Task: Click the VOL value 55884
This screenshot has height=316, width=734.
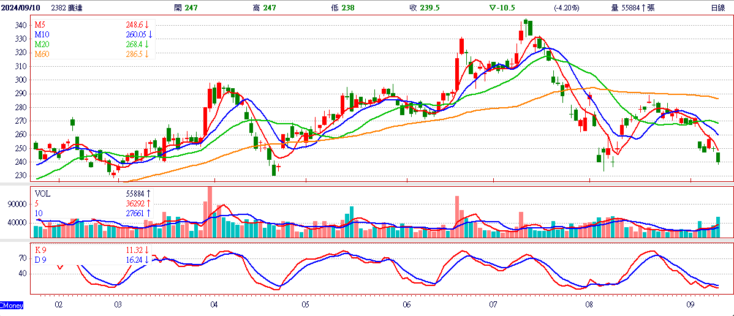Action: pyautogui.click(x=135, y=194)
